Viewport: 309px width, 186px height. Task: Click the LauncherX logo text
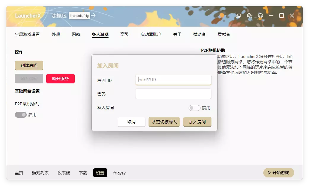pos(28,15)
